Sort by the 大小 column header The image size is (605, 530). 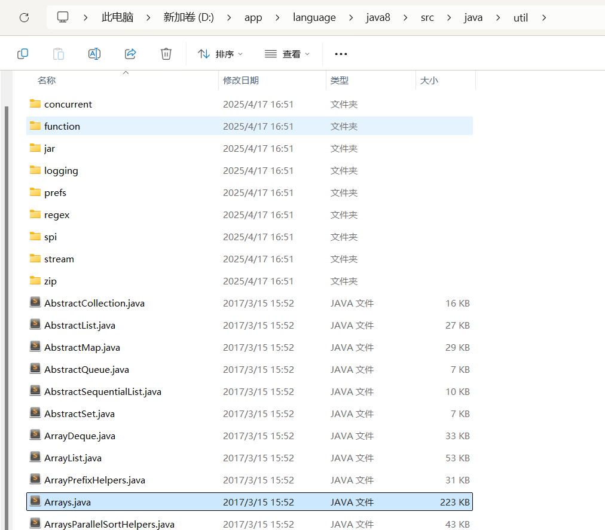pyautogui.click(x=429, y=80)
